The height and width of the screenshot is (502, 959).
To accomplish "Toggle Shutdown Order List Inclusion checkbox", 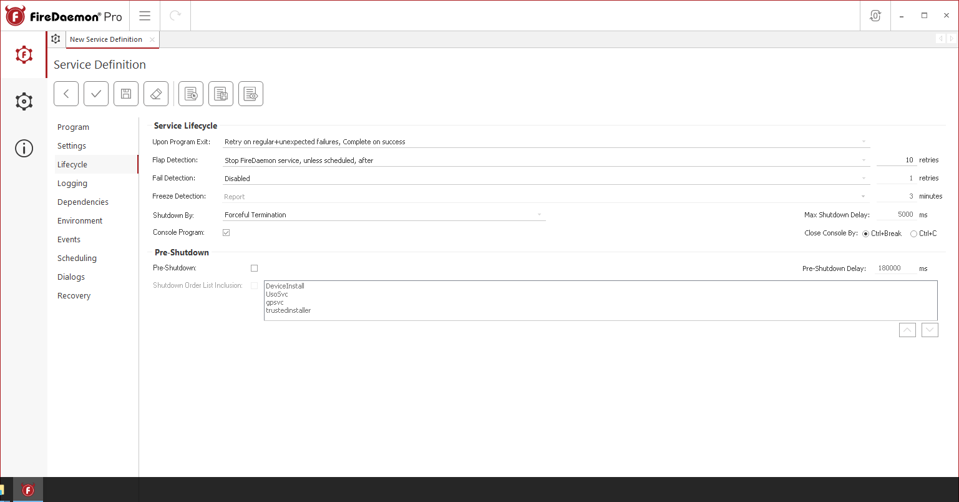I will (254, 285).
